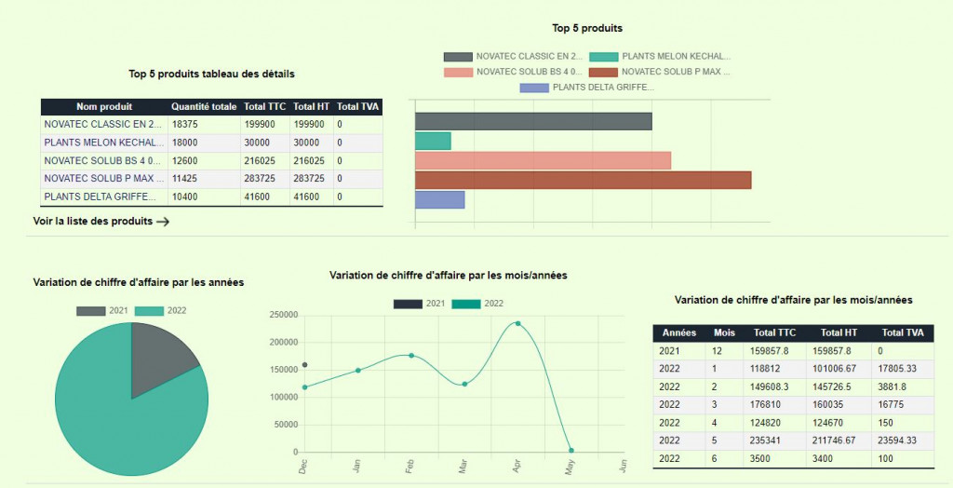Screen dimensions: 953x488
Task: Click the 149608.3 Total TTC cell
Action: pyautogui.click(x=775, y=387)
